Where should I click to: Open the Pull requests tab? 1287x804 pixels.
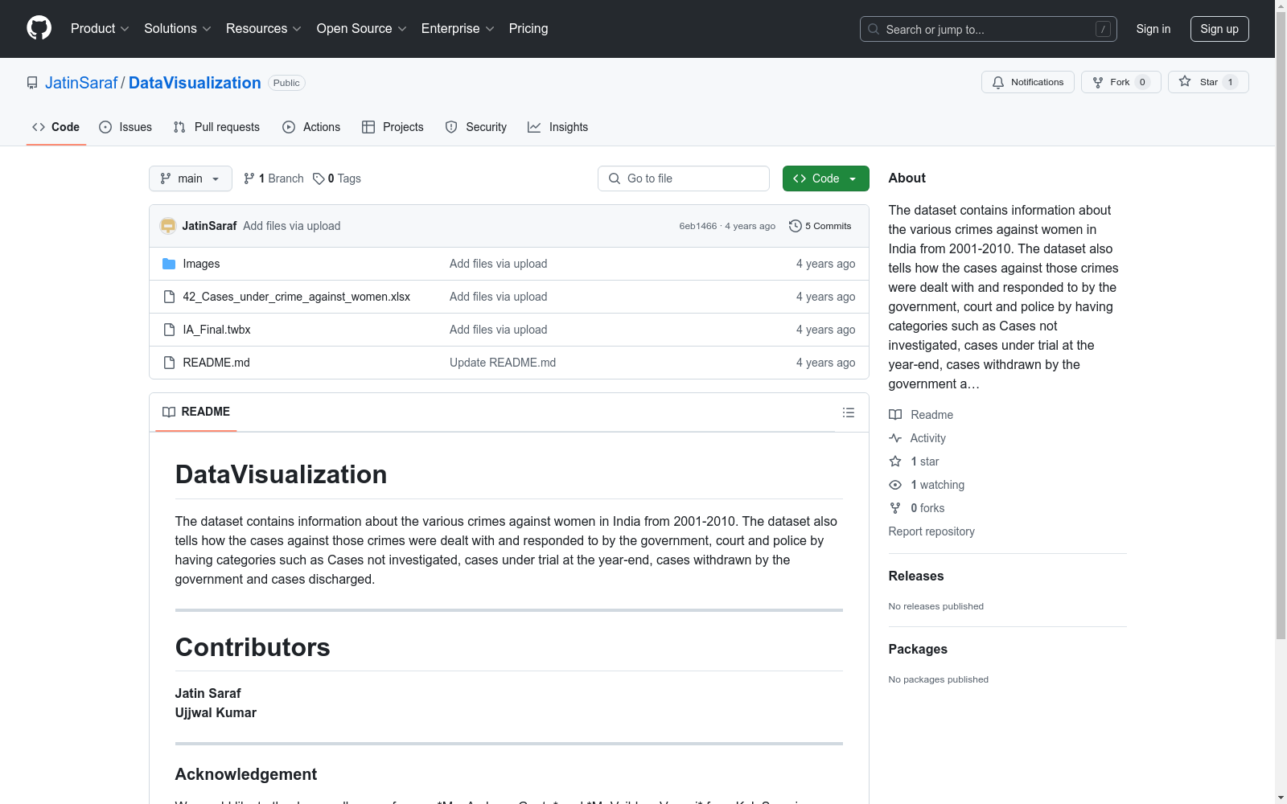click(x=216, y=127)
